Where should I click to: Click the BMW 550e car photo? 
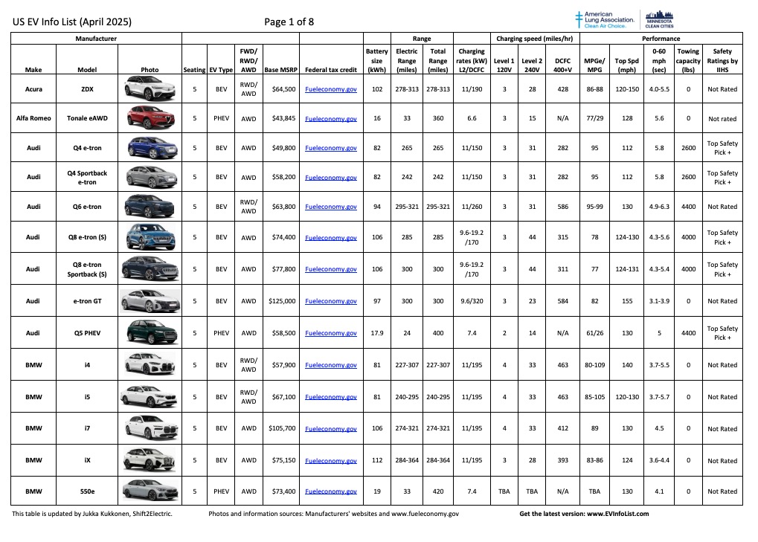(x=150, y=491)
